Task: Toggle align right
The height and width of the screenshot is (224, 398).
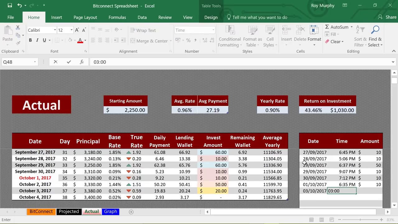Action: click(x=107, y=40)
